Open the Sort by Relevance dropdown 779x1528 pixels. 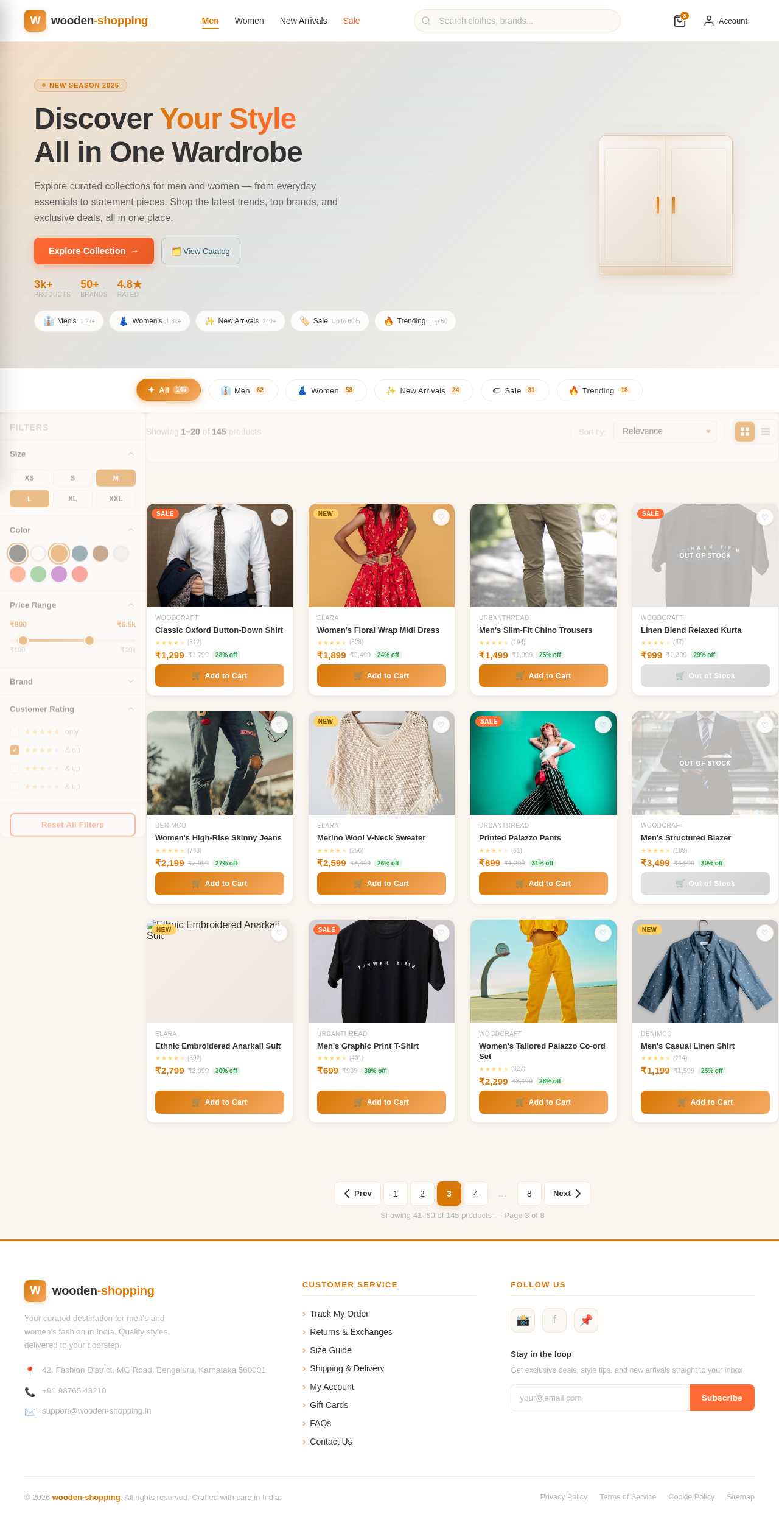click(x=665, y=431)
